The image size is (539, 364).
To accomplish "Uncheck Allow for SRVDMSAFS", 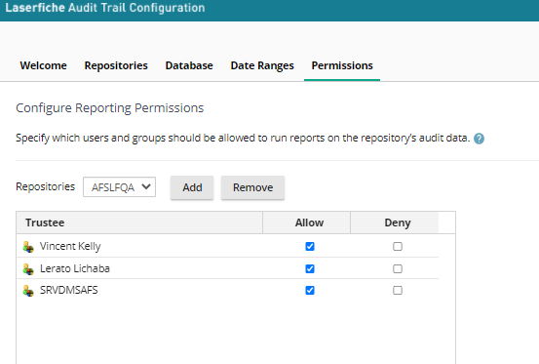I will (310, 291).
